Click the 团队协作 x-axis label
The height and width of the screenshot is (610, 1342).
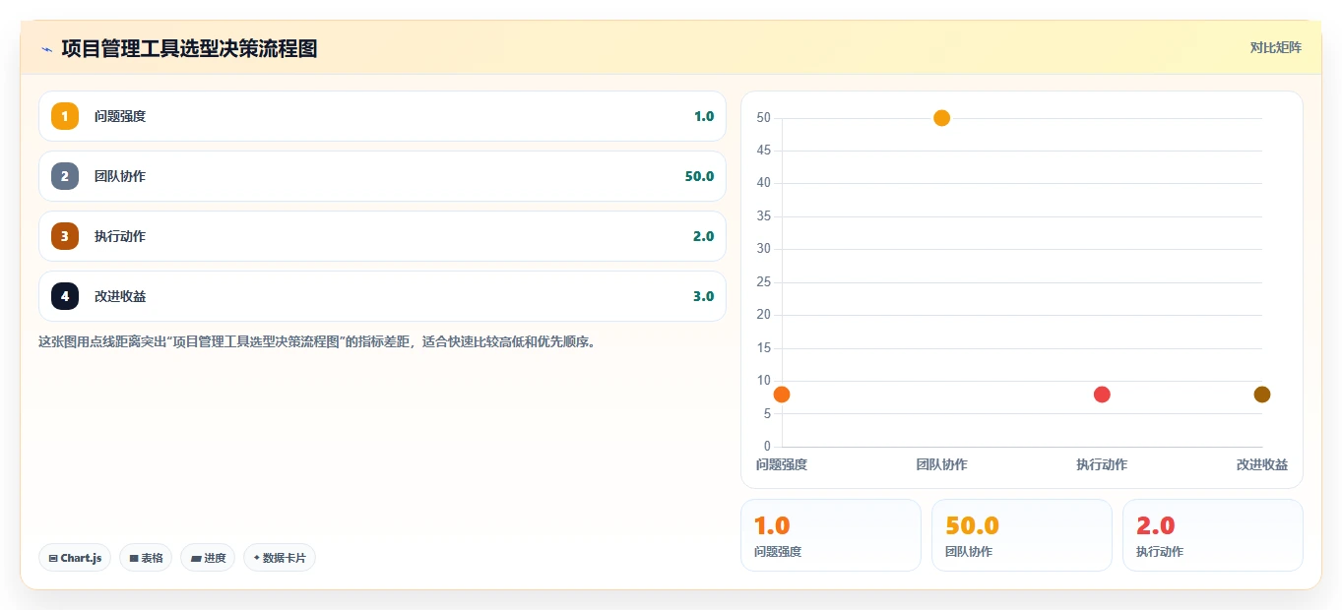(941, 464)
